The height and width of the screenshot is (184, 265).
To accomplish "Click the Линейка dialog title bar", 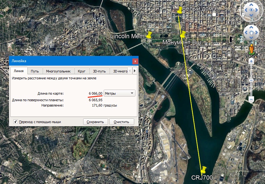I will [74, 61].
